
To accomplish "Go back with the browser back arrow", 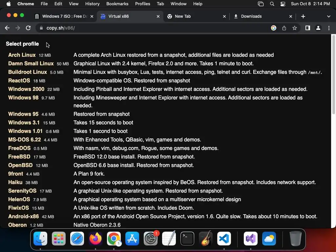I will click(7, 28).
